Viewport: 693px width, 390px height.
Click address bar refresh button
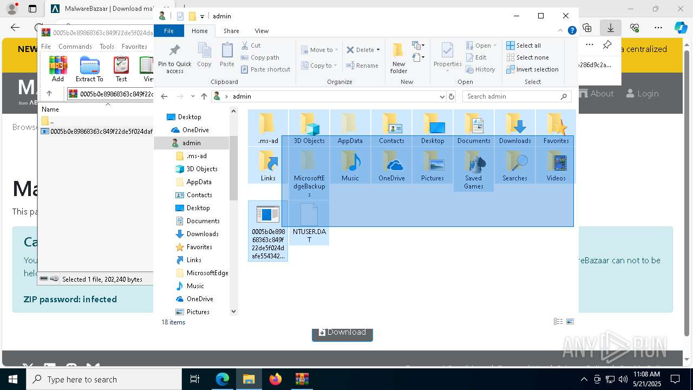coord(452,96)
